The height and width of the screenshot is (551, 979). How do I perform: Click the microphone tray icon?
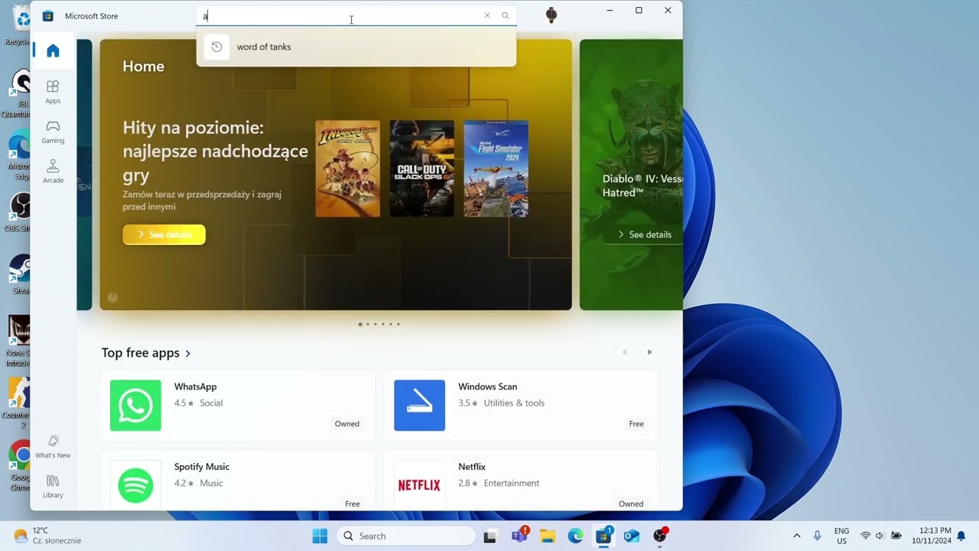[818, 536]
